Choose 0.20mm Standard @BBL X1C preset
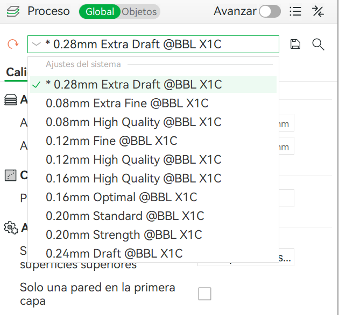339x315 pixels. pos(125,216)
